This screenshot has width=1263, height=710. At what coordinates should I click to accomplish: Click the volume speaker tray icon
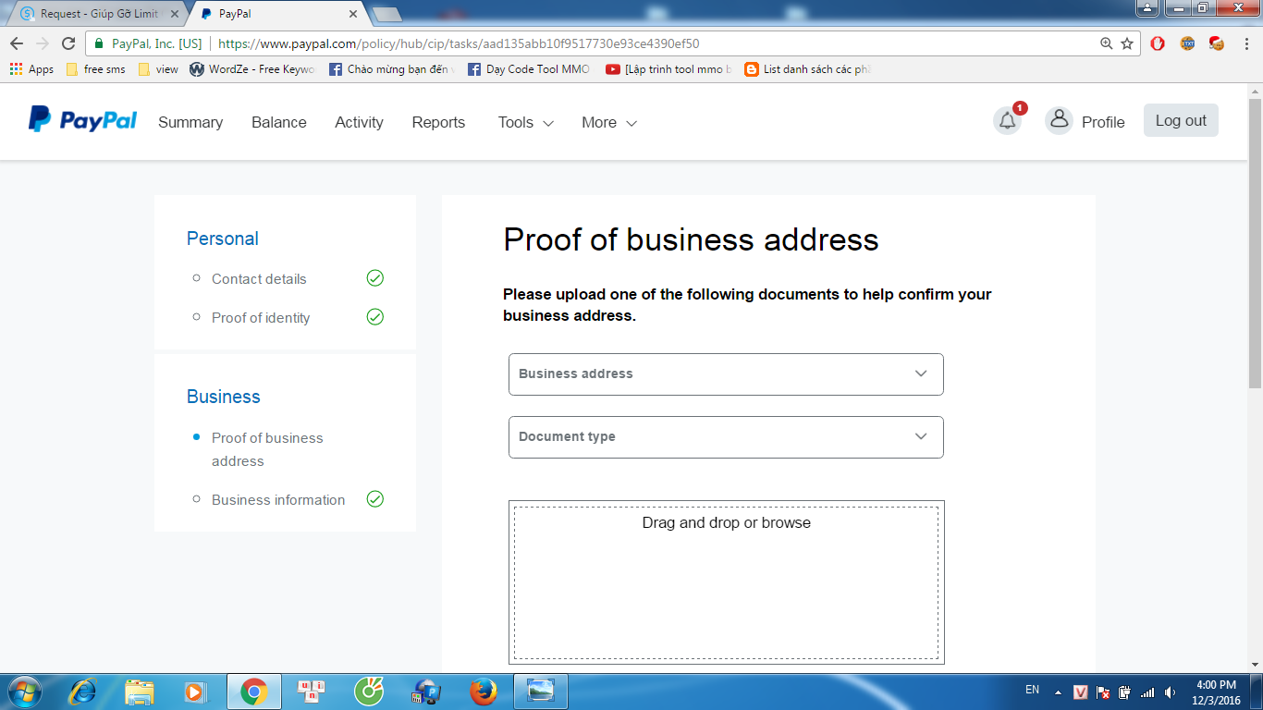pos(1171,692)
